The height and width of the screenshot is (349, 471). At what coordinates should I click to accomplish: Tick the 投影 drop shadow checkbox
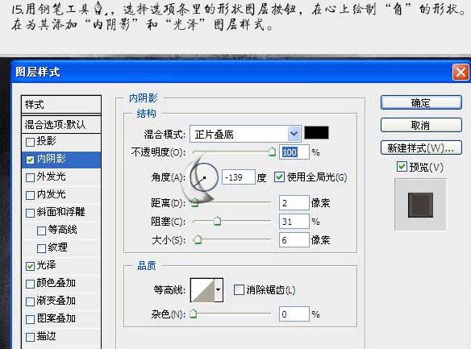click(x=30, y=142)
